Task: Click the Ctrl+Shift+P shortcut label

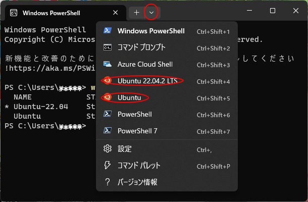Action: click(x=213, y=167)
